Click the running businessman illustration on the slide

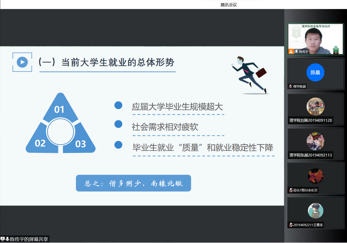[x=248, y=75]
